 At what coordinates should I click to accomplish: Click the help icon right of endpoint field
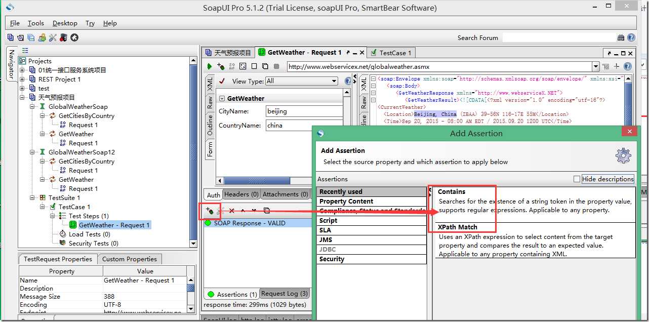tap(628, 66)
